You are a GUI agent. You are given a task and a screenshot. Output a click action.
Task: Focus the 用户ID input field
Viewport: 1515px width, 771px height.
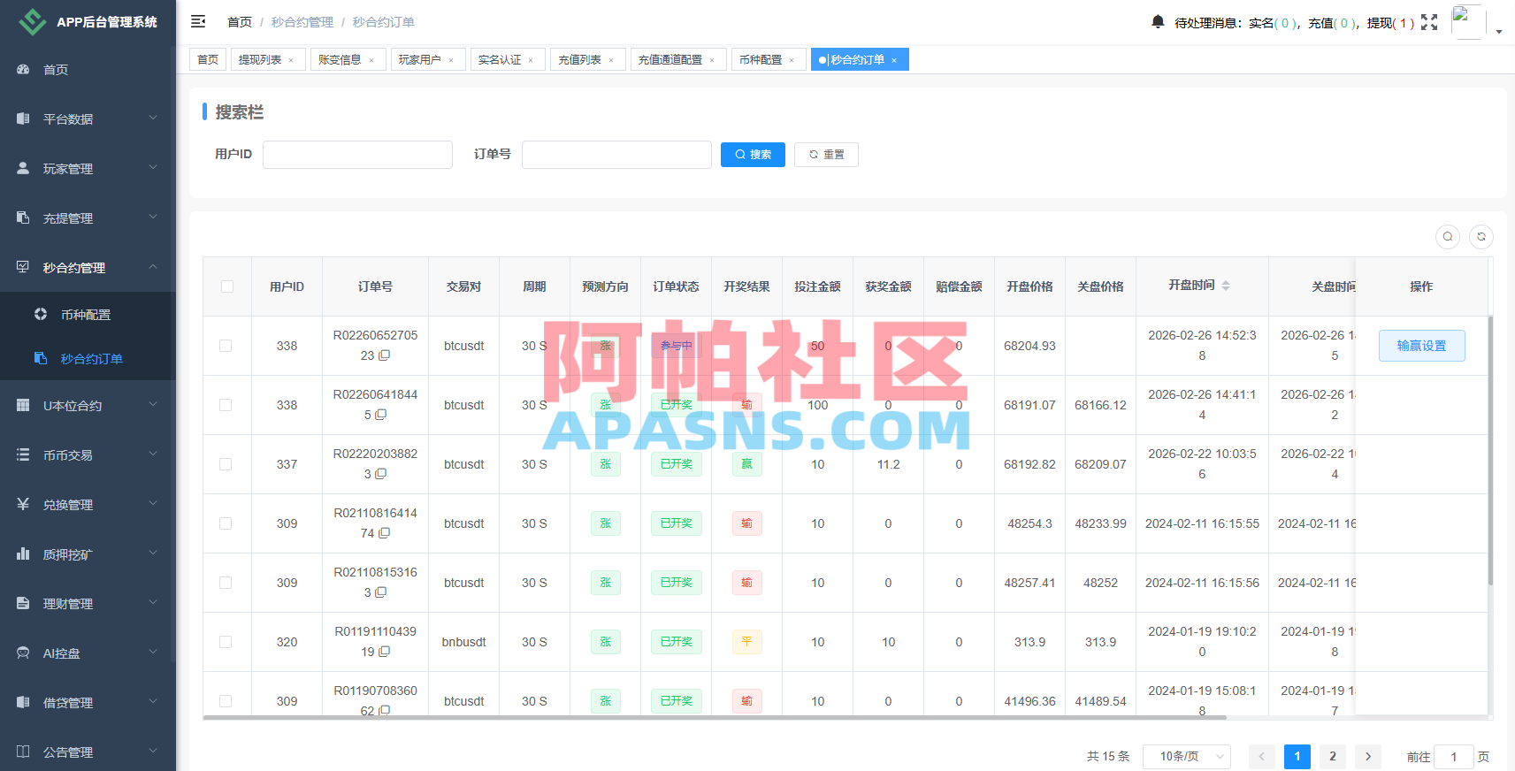[x=357, y=155]
